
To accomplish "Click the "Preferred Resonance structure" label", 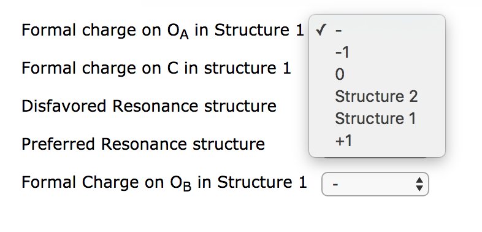I will tap(143, 144).
